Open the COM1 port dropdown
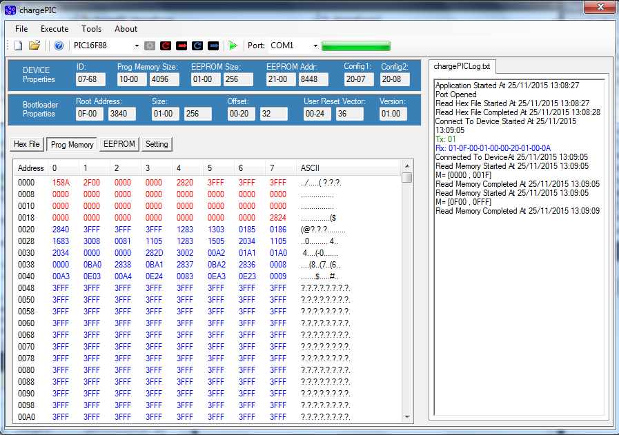 (x=315, y=45)
